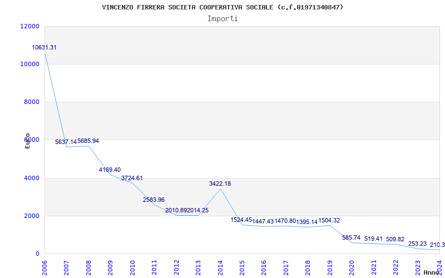Click the Anno x-axis label
This screenshot has height=278, width=445.
[x=431, y=273]
